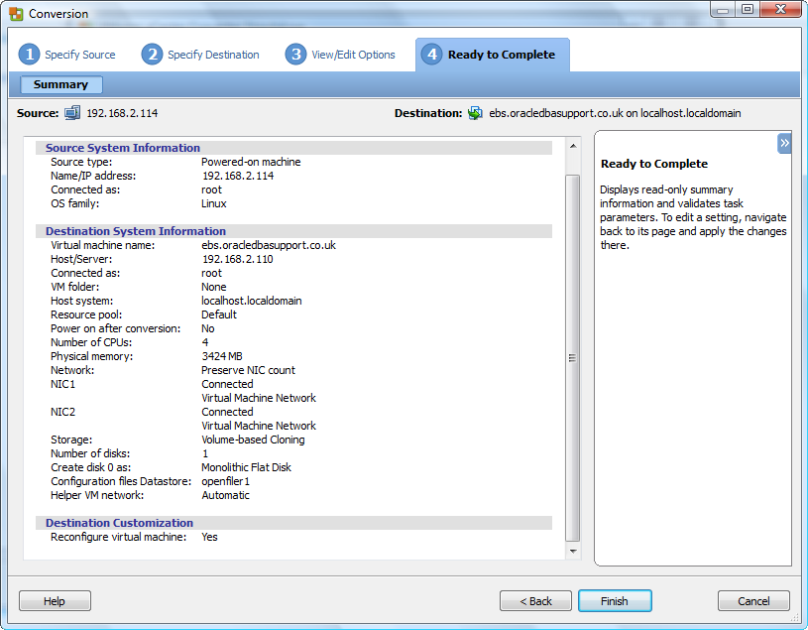
Task: Click the step 1 number circle
Action: coord(29,55)
